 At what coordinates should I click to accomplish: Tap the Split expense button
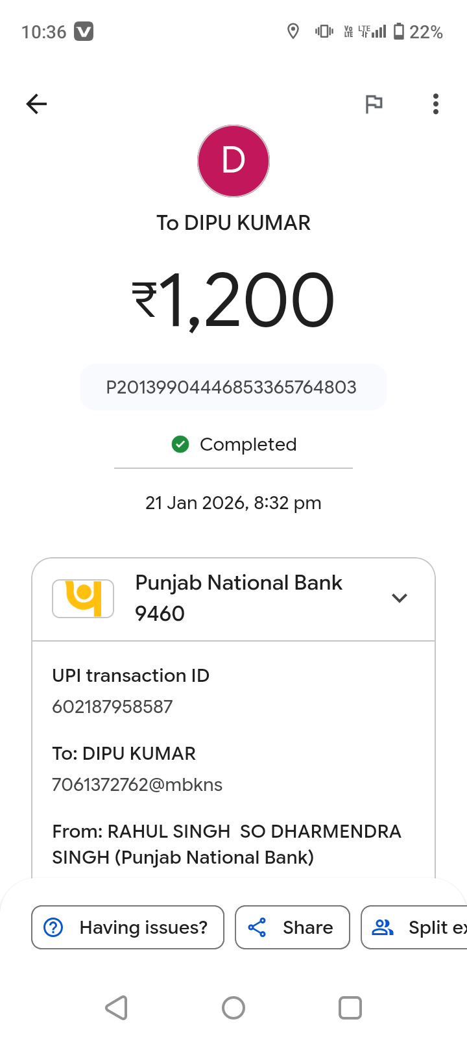415,927
